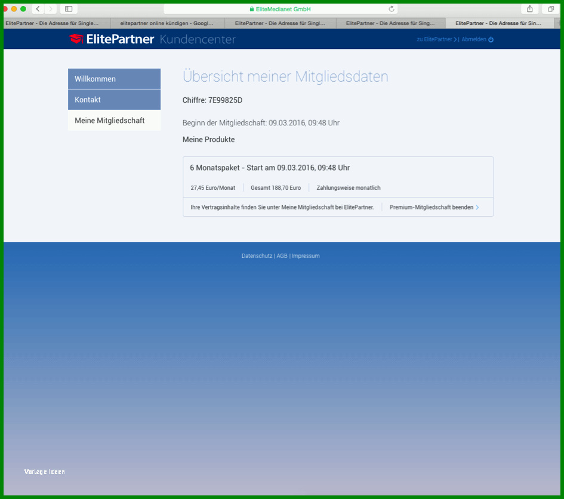This screenshot has width=564, height=499.
Task: Click chevron next to Premium-Mitgliedschaft beenden
Action: [477, 208]
